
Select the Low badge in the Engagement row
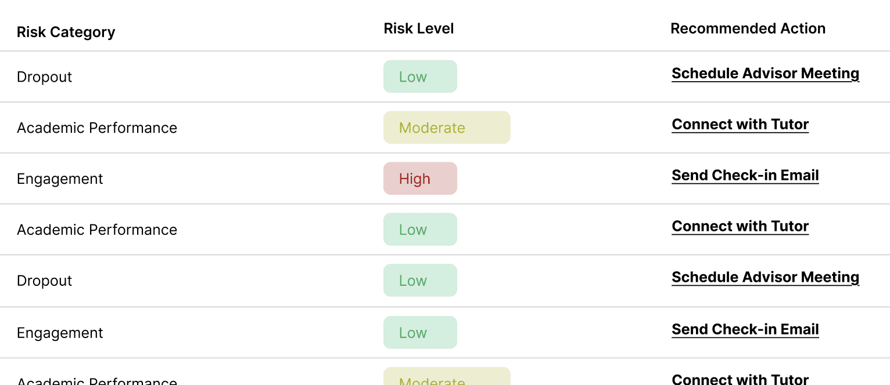pos(420,332)
